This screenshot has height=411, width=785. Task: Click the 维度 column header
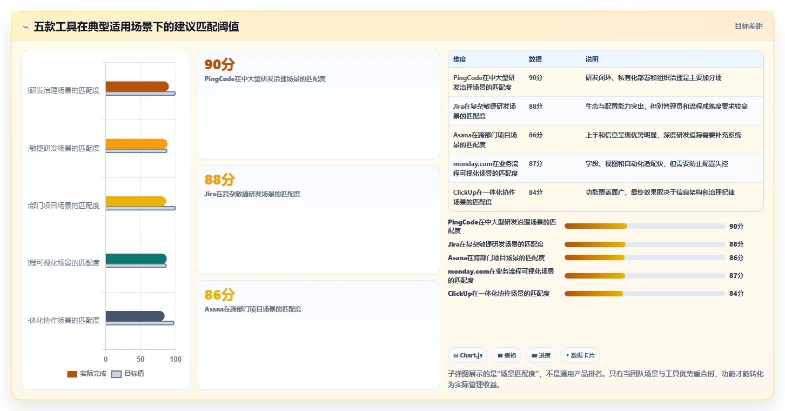point(460,59)
